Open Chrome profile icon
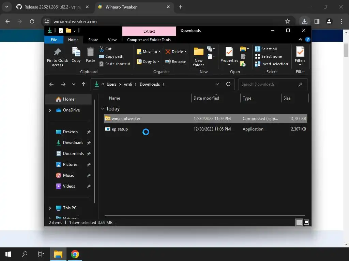349x261 pixels. pos(329,21)
